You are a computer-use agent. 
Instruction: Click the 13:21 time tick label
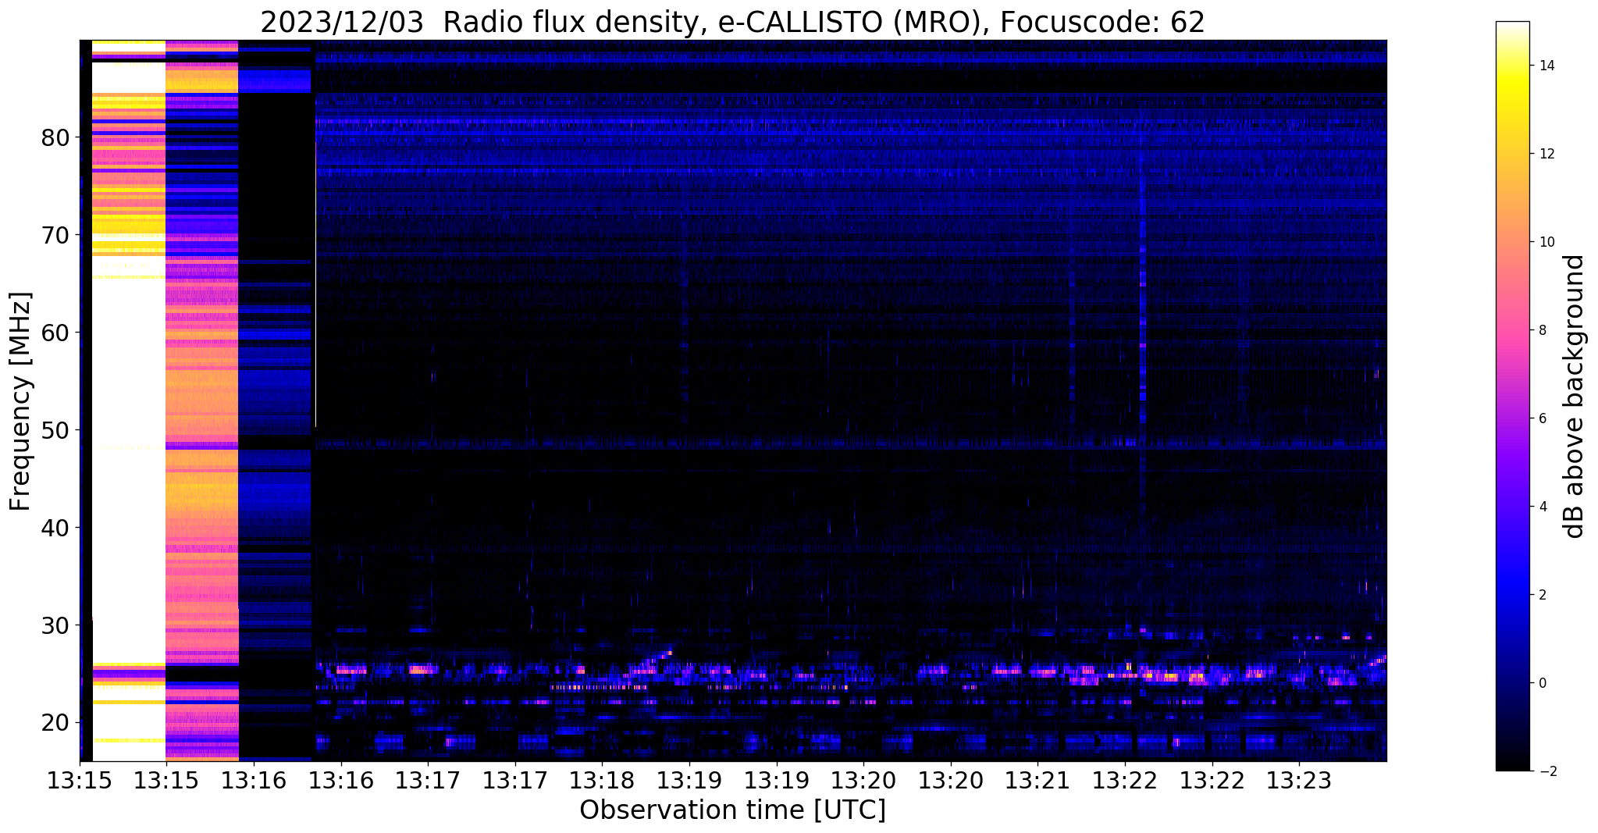tap(1037, 780)
